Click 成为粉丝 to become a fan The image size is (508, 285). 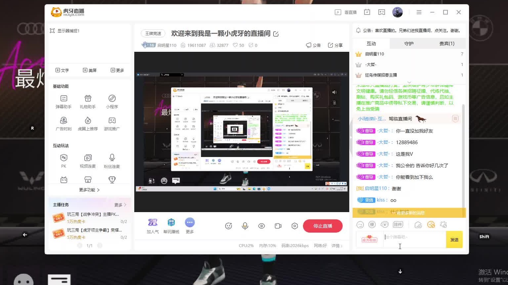pyautogui.click(x=370, y=239)
